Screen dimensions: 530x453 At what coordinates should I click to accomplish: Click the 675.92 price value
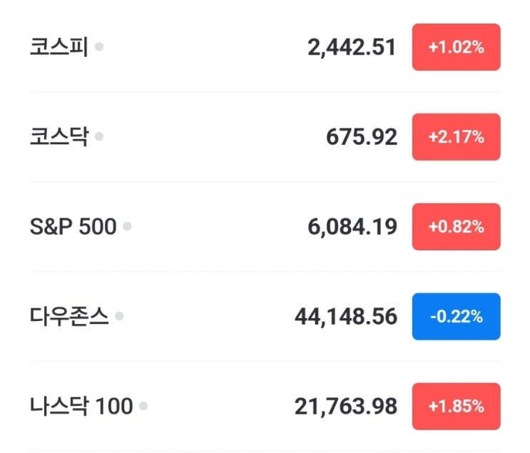click(362, 137)
